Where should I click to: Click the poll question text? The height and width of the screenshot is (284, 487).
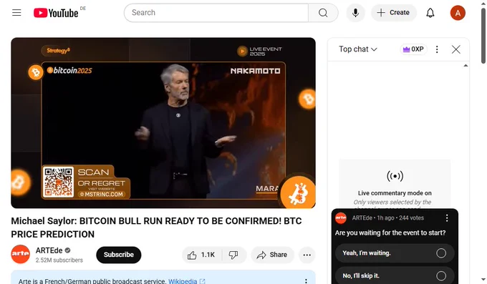click(390, 233)
